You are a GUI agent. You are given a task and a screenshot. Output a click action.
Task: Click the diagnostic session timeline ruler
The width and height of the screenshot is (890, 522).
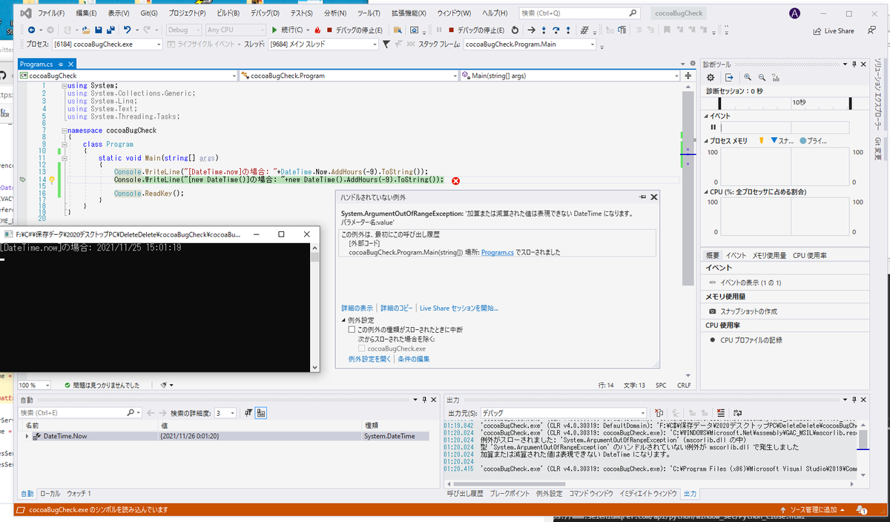[x=785, y=103]
